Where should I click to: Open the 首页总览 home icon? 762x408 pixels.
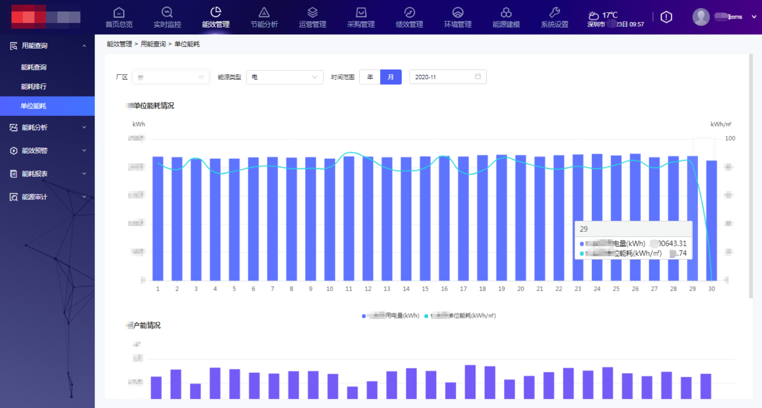119,13
